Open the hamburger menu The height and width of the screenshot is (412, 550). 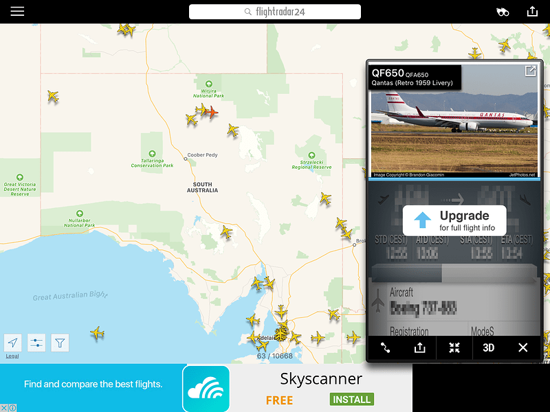coord(17,11)
